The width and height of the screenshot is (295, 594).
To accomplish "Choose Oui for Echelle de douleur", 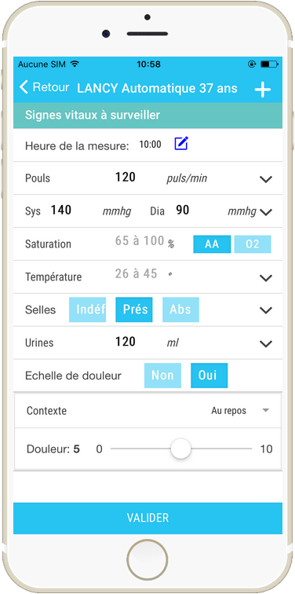I will tap(209, 376).
